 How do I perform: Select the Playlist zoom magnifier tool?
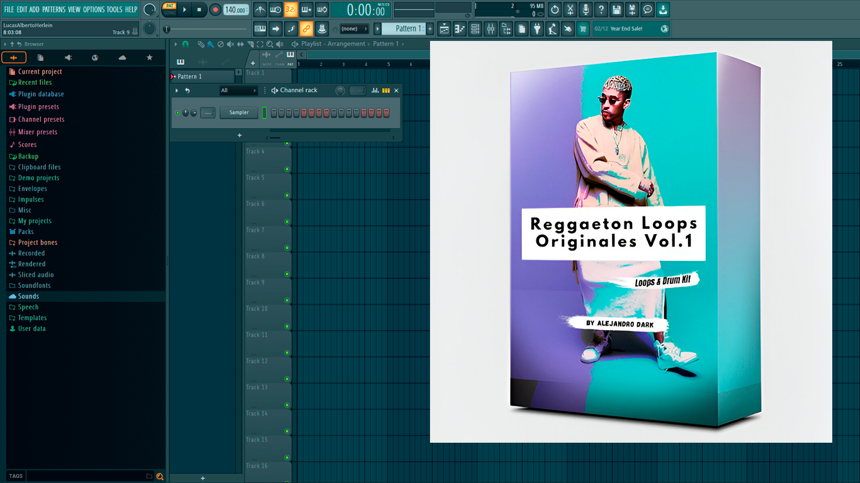(269, 44)
